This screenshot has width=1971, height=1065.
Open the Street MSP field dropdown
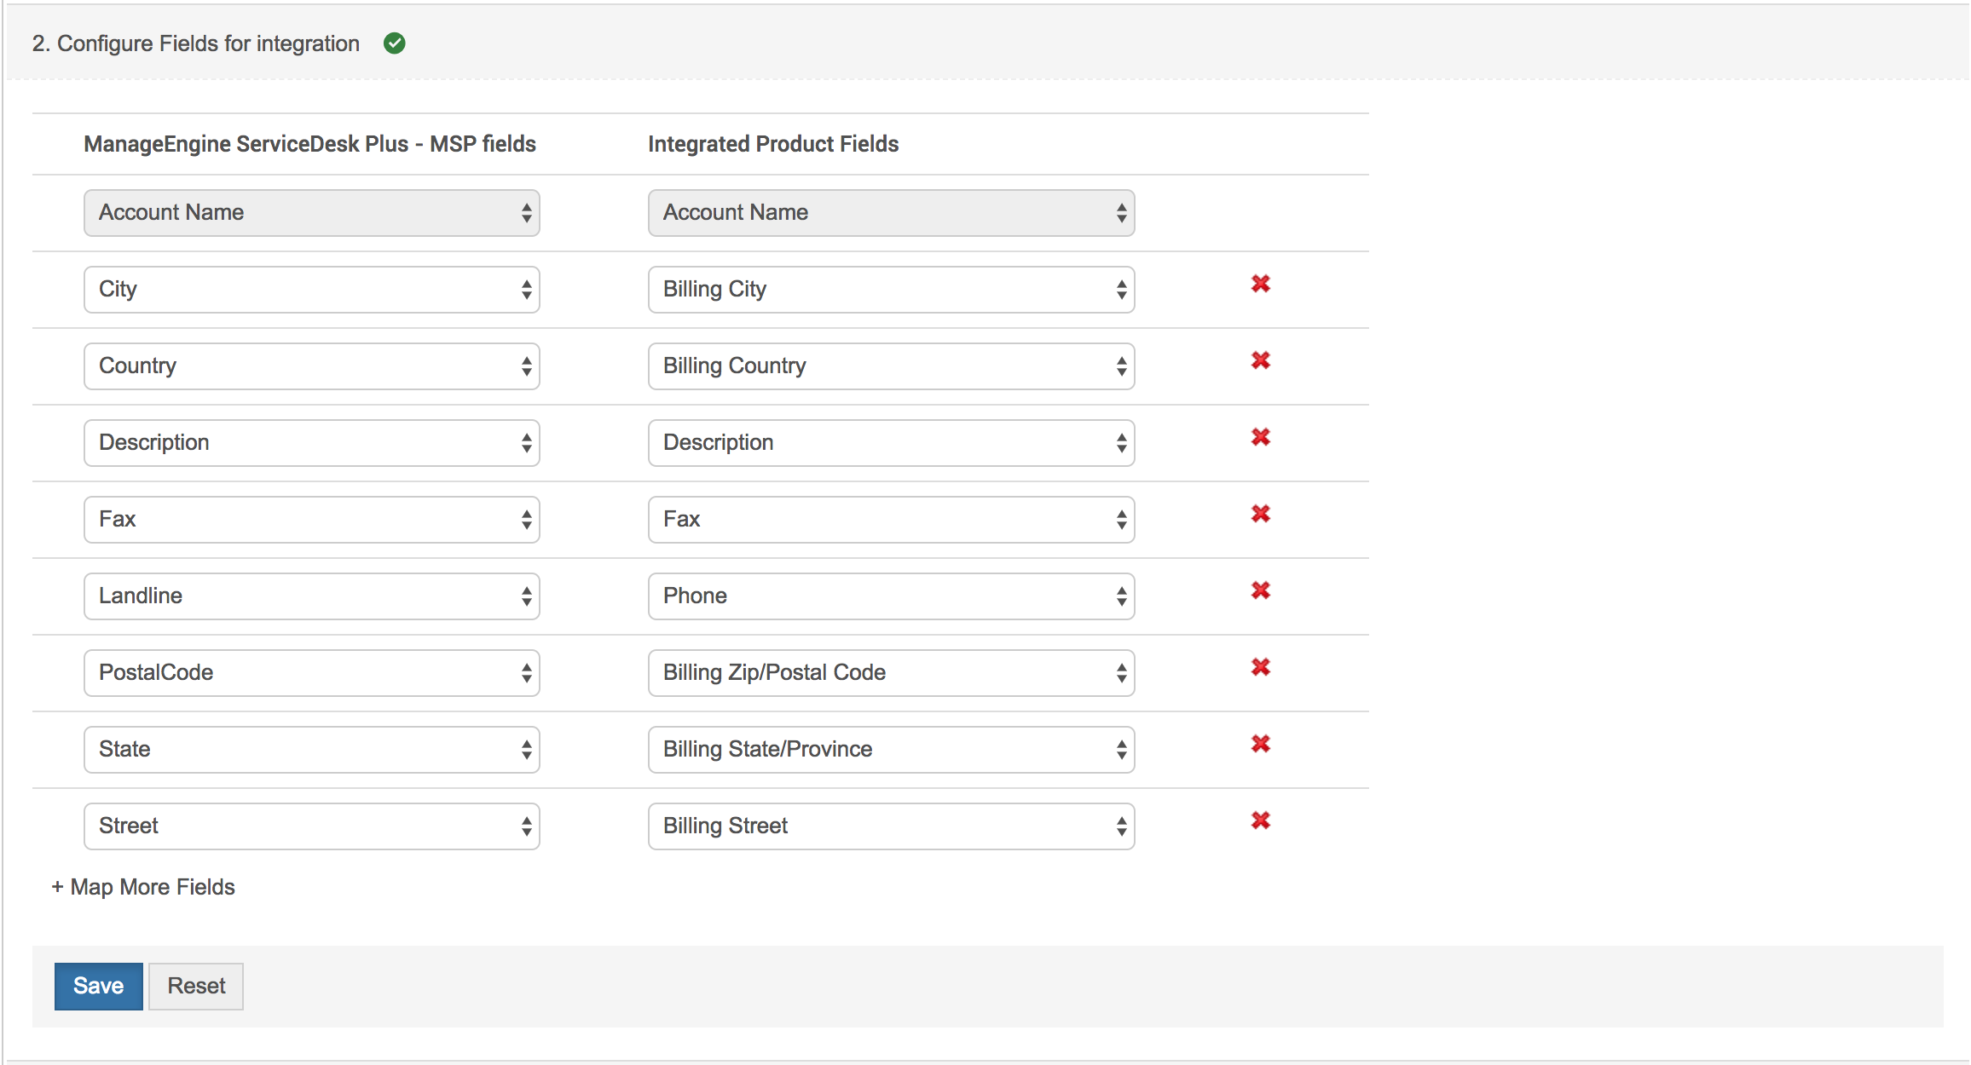coord(311,826)
